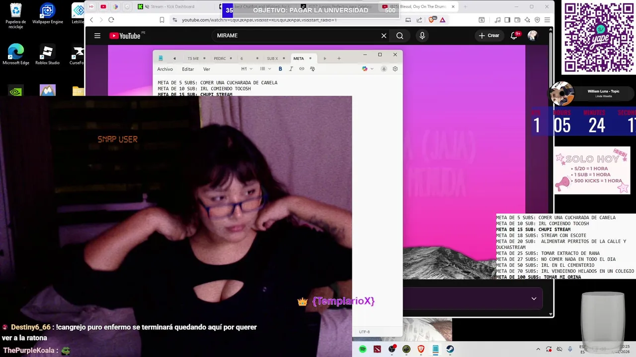Add a new tab in Notepad
This screenshot has height=357, width=636.
339,59
